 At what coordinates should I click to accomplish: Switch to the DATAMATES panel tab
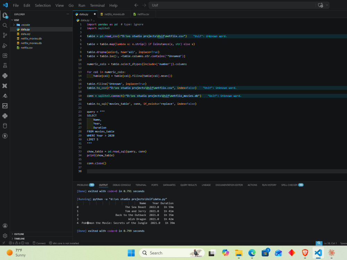(x=169, y=185)
